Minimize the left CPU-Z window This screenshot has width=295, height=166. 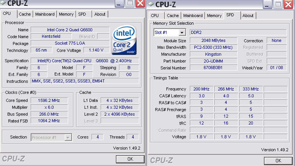coord(119,4)
